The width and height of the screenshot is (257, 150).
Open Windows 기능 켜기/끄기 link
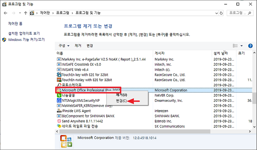click(26, 40)
